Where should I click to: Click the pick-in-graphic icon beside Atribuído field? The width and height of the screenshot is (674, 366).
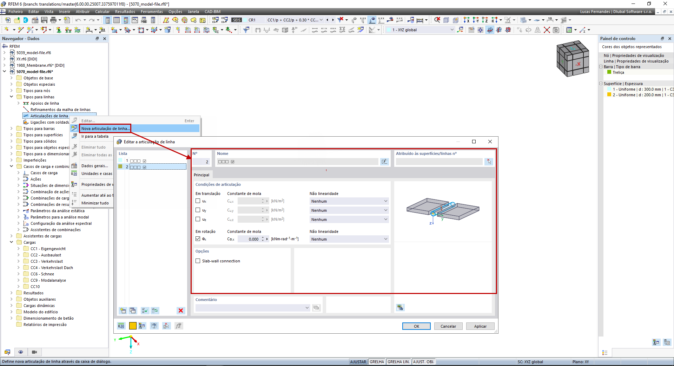pyautogui.click(x=489, y=162)
